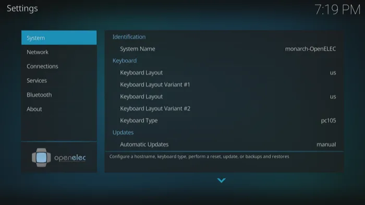The image size is (365, 205).
Task: Edit the System Name setting
Action: [x=224, y=49]
